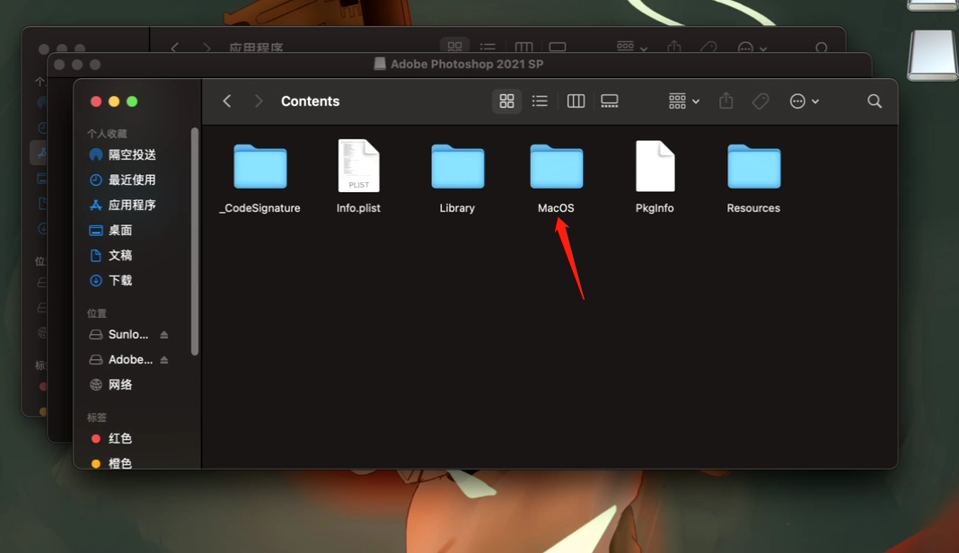
Task: Select the Adobe... volume in sidebar
Action: [120, 360]
